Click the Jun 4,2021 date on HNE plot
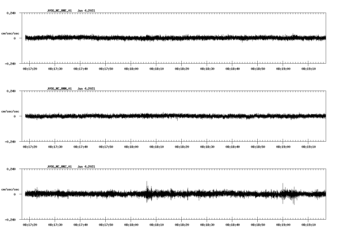This screenshot has width=344, height=234. tap(86, 11)
